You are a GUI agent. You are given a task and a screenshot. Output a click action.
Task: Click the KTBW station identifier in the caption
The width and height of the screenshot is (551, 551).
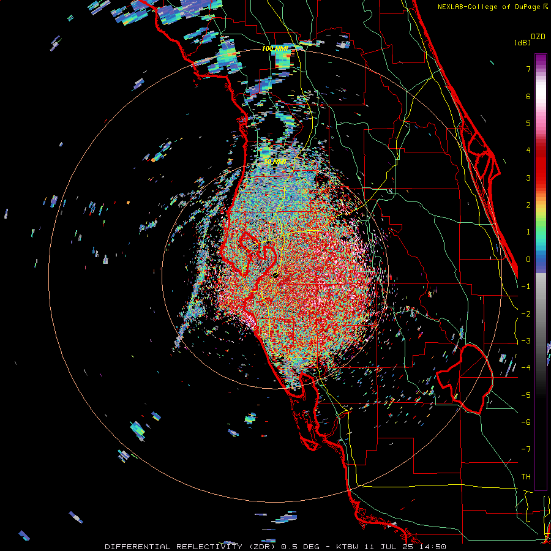pos(348,547)
